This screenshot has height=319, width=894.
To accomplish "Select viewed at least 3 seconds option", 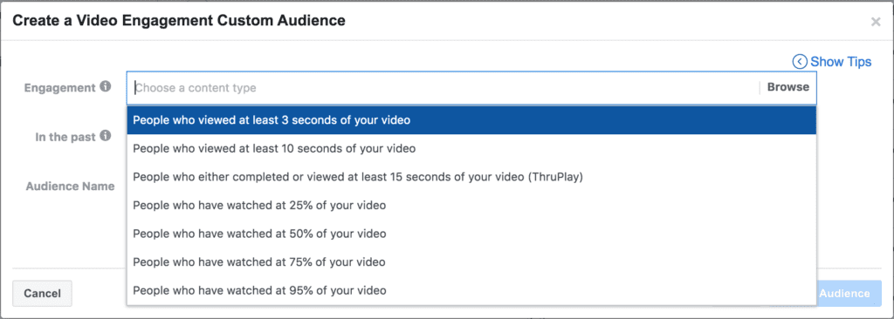I will 471,120.
